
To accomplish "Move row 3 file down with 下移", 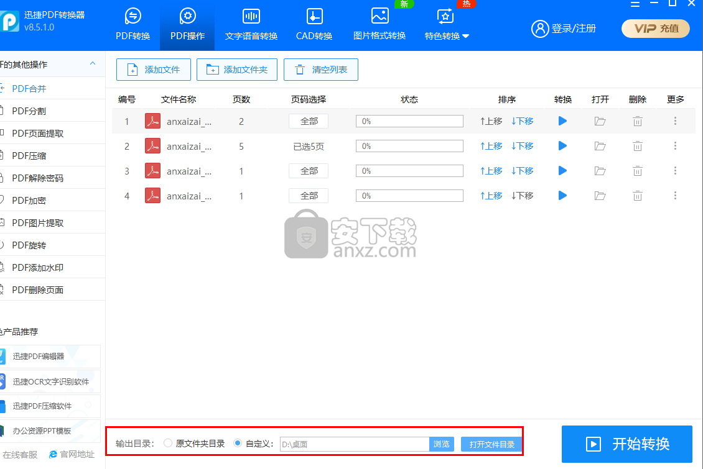I will click(x=523, y=171).
